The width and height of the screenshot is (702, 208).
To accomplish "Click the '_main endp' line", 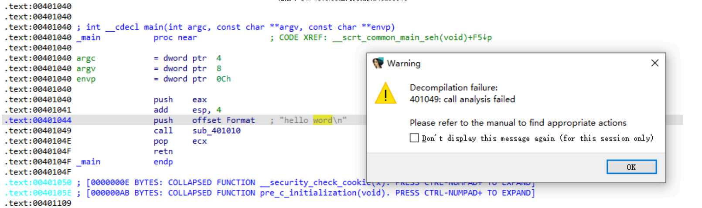I will 125,162.
